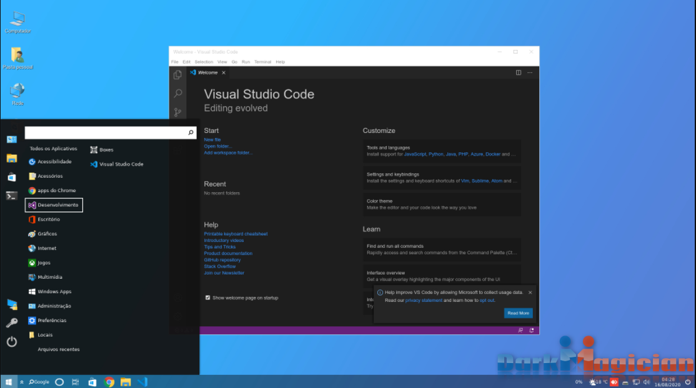Image resolution: width=696 pixels, height=388 pixels.
Task: Open Google search on the taskbar
Action: (x=39, y=382)
